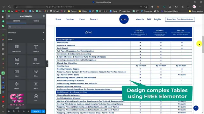204x114 pixels.
Task: Click FAQ in the site menu
Action: (149, 19)
